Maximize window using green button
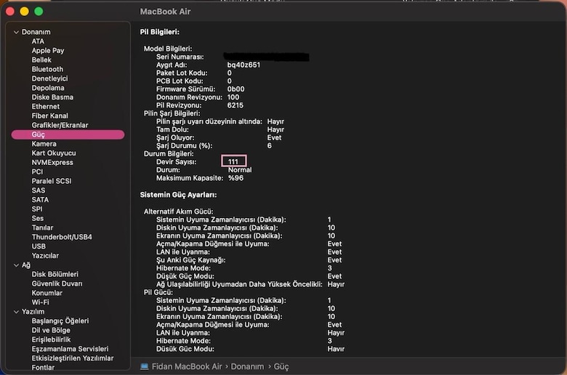This screenshot has height=375, width=567. pos(39,12)
